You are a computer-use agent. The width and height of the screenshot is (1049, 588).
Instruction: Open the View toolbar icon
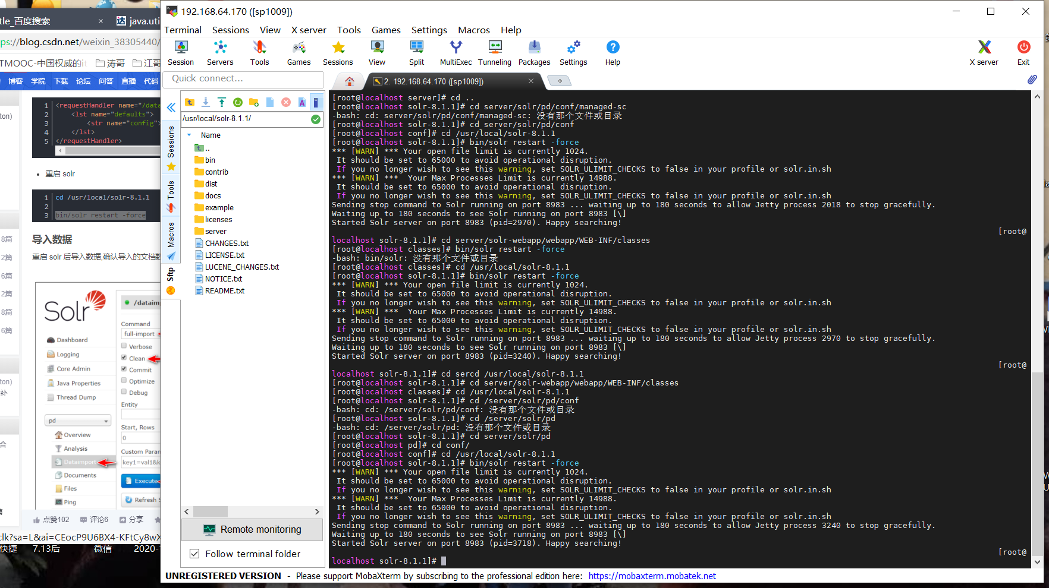point(377,53)
